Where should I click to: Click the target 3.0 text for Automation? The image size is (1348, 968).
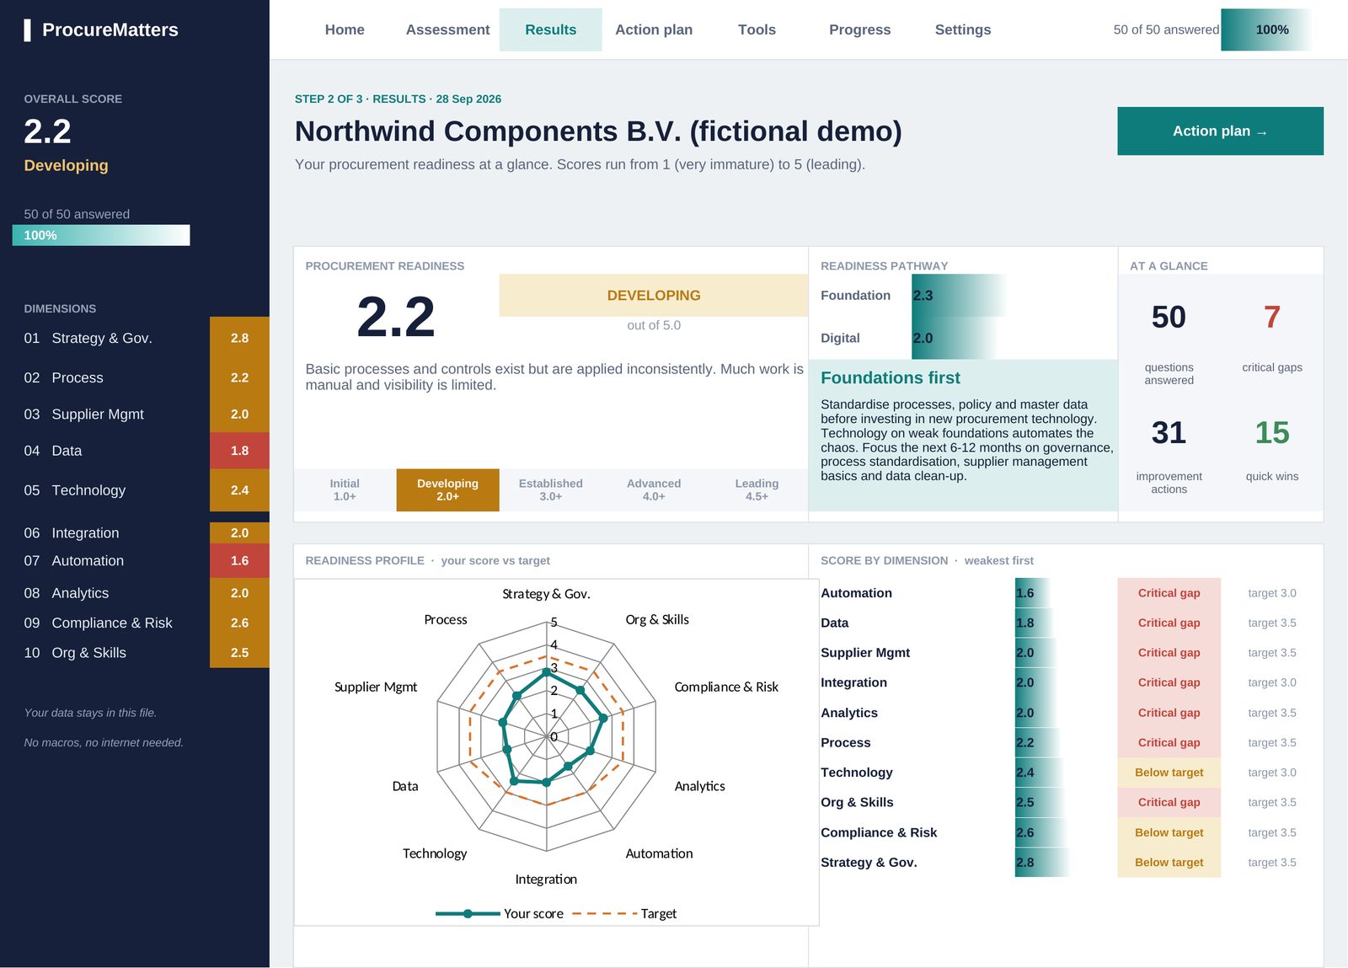(1271, 593)
